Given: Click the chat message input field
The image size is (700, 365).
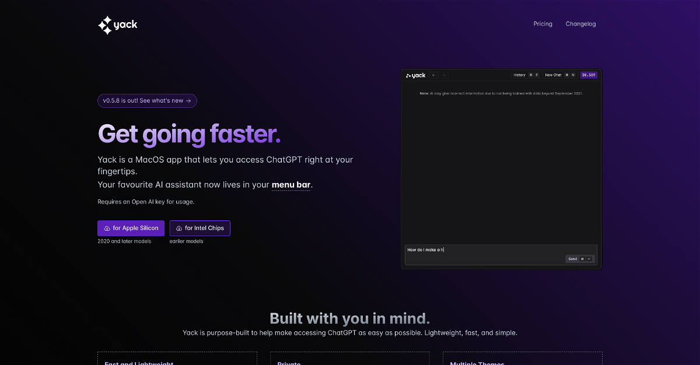Looking at the screenshot, I should click(501, 255).
